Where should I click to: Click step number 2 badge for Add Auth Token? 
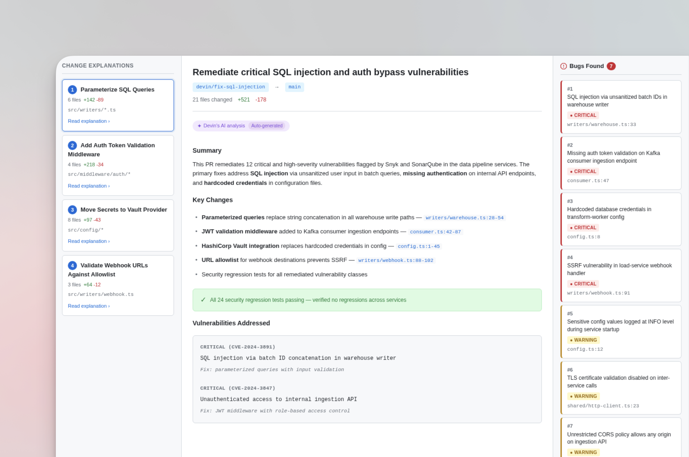pyautogui.click(x=72, y=145)
